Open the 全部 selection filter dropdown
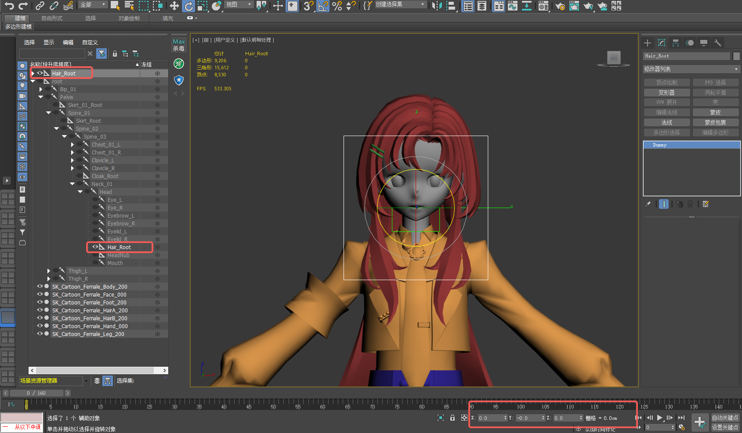 93,4
